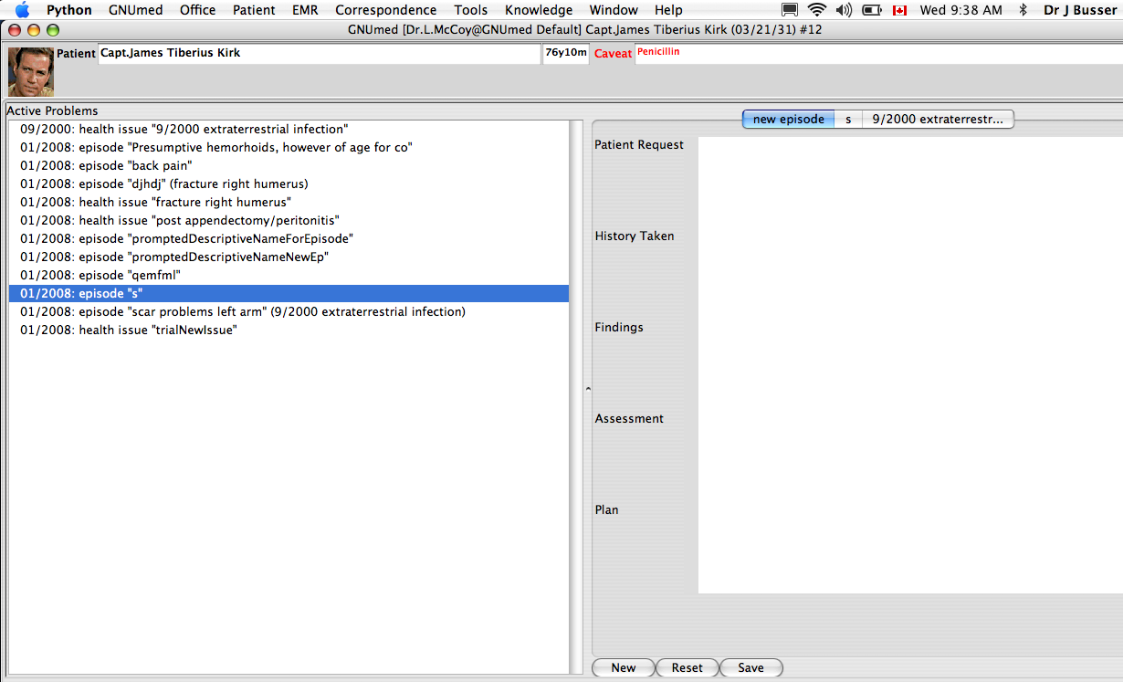Click the Penicillin allergy field
This screenshot has height=682, width=1123.
tap(877, 54)
